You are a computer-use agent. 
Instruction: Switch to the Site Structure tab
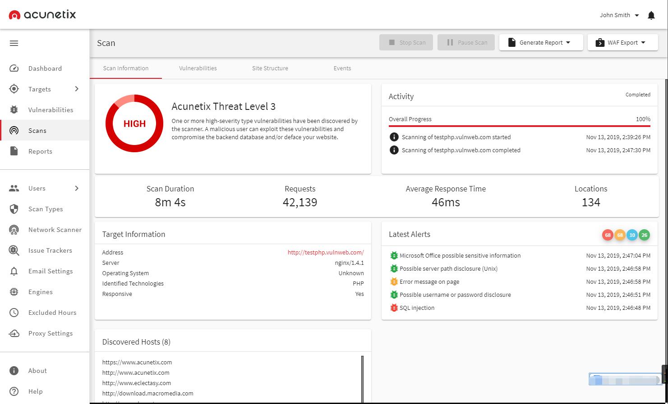270,68
